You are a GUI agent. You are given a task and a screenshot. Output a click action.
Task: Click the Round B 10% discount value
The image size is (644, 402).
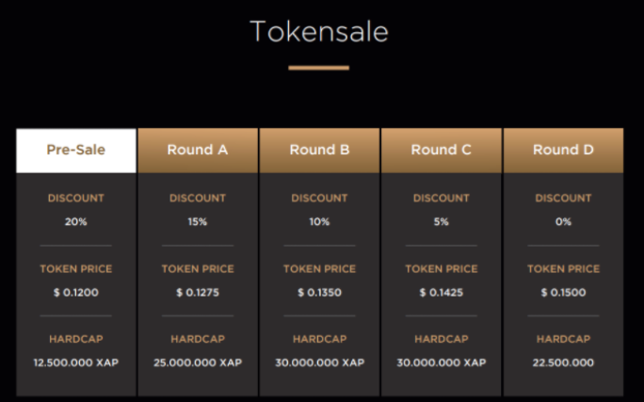pos(320,222)
